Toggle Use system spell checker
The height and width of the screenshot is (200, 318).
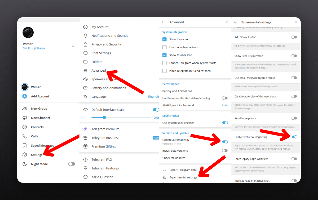[225, 123]
